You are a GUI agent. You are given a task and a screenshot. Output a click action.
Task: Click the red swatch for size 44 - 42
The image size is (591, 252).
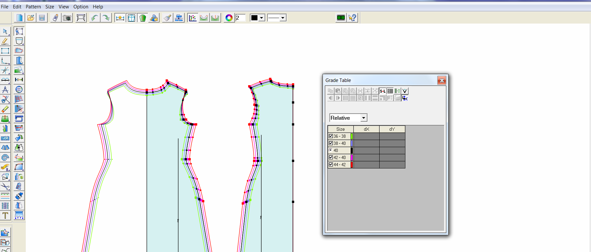[352, 165]
